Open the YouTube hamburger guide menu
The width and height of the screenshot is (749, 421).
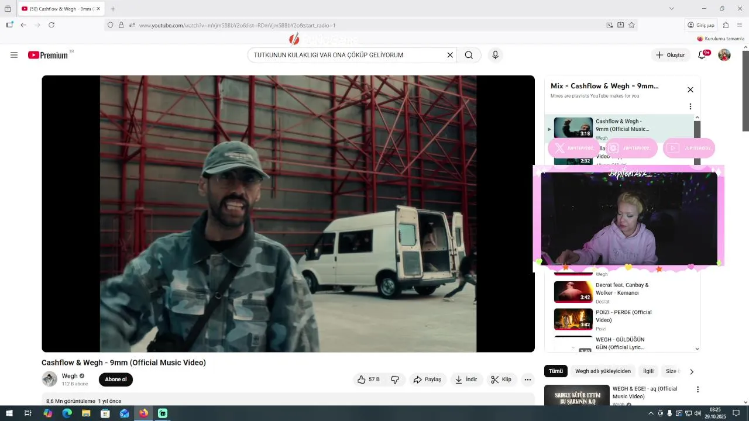14,55
